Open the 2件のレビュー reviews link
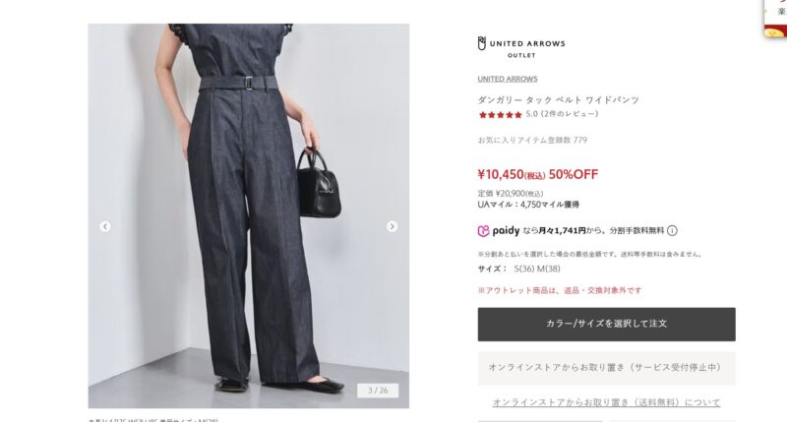This screenshot has width=787, height=422. coord(568,114)
